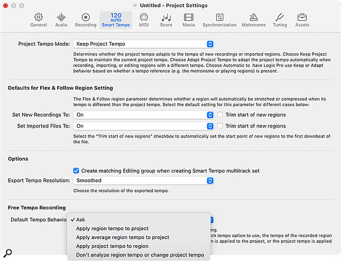Open the General settings pane
Screen dimensions: 341x261
(38, 20)
